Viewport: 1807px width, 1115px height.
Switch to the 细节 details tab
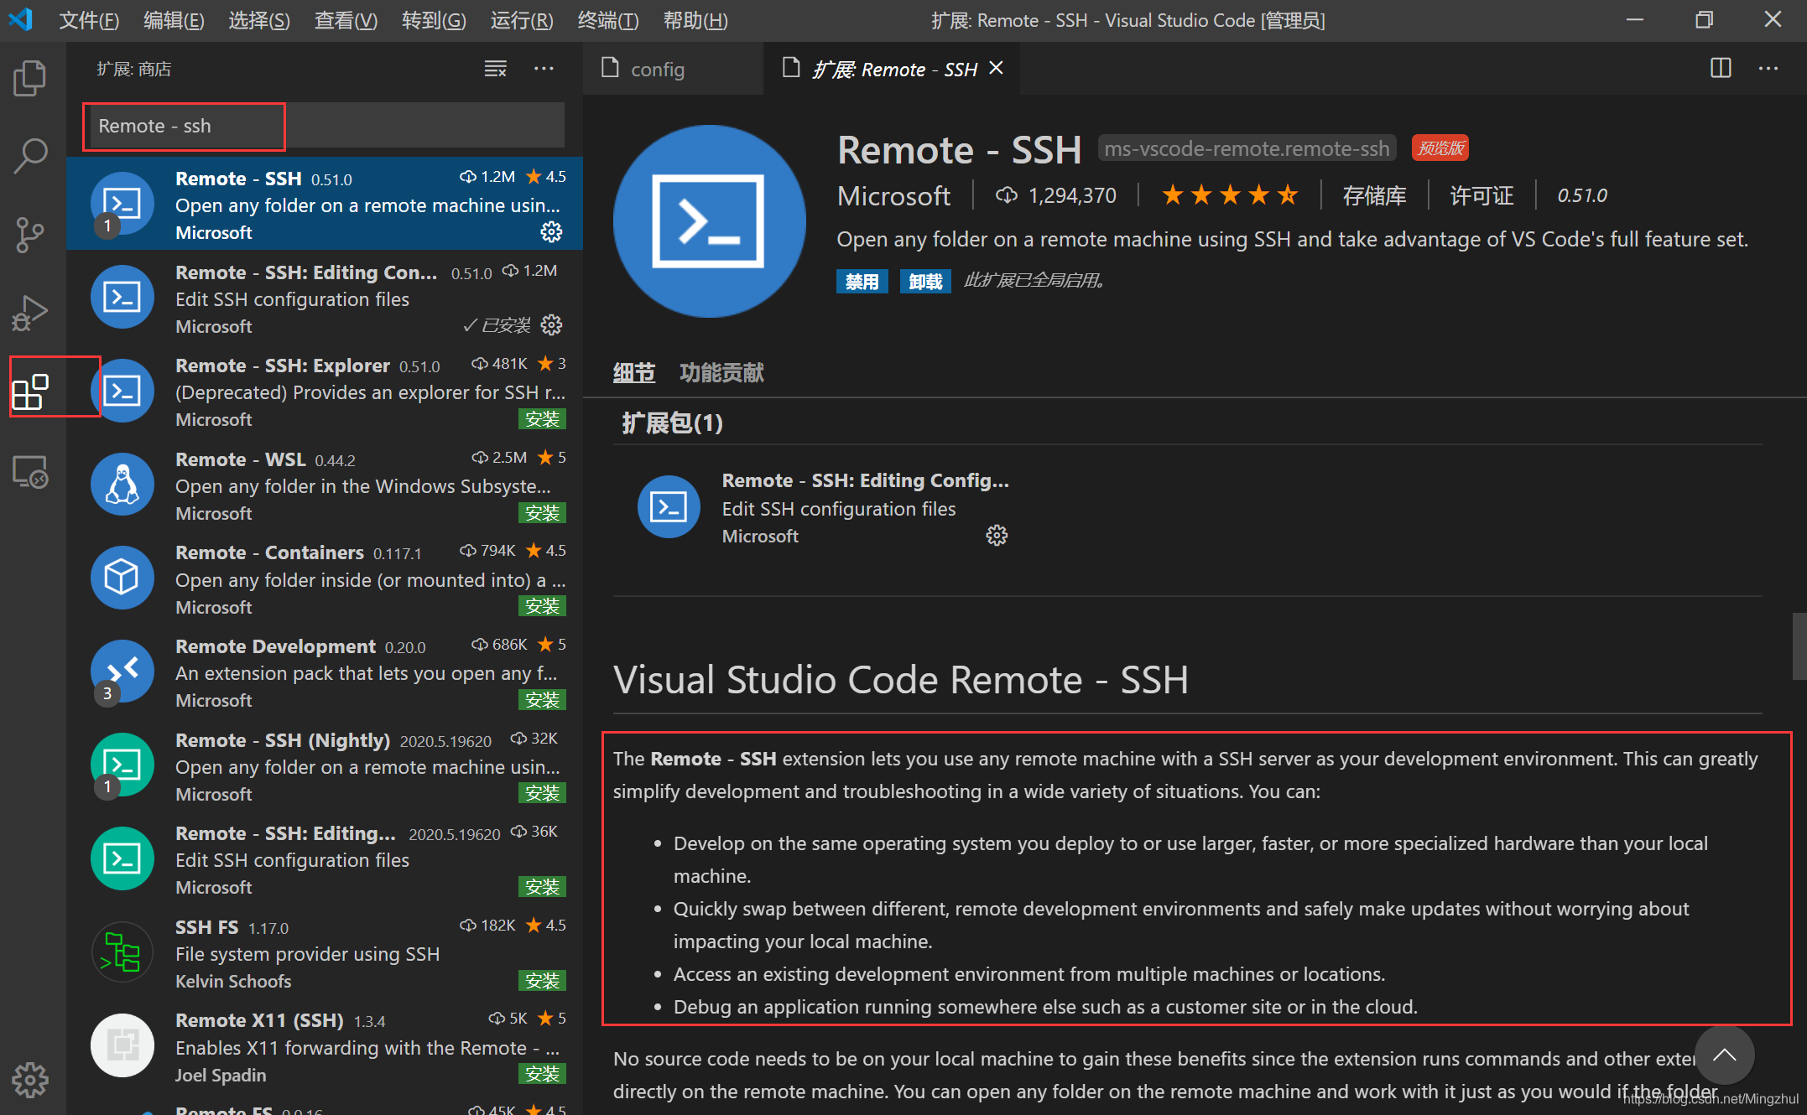(633, 372)
